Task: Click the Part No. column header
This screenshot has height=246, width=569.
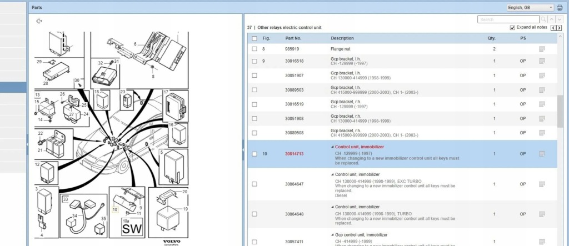Action: click(293, 38)
